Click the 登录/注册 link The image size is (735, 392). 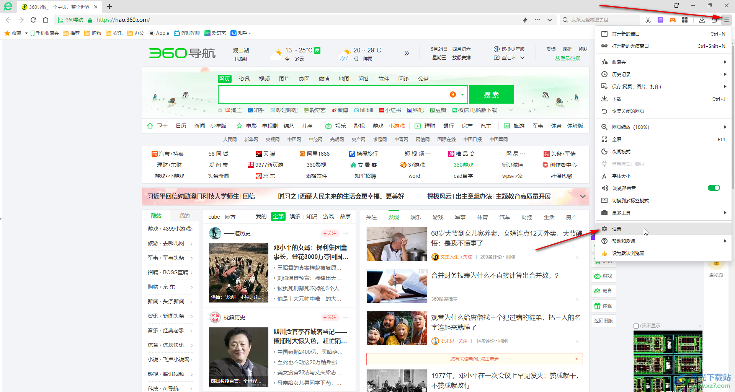click(x=568, y=58)
